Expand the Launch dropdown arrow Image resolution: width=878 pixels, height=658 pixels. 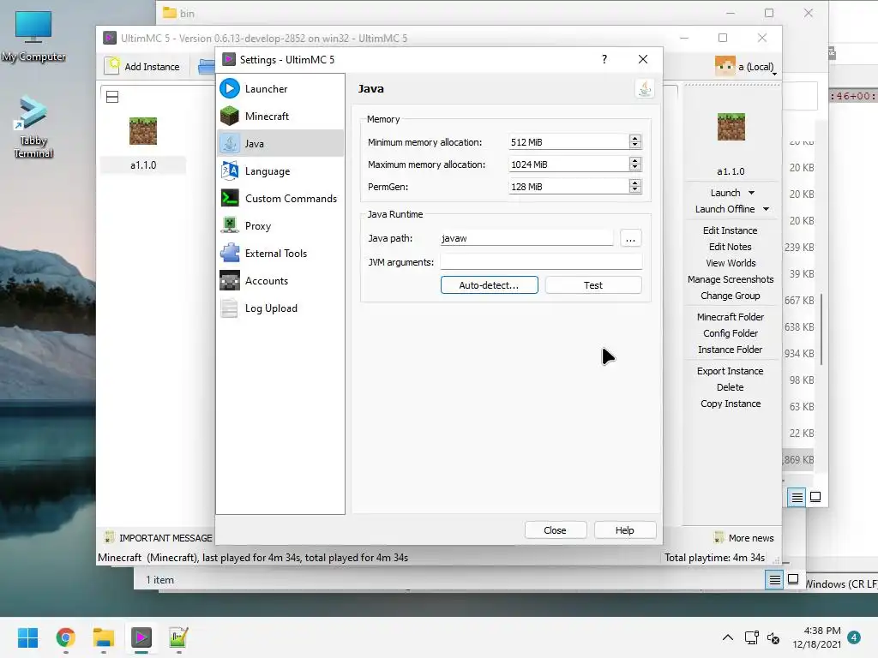click(751, 193)
